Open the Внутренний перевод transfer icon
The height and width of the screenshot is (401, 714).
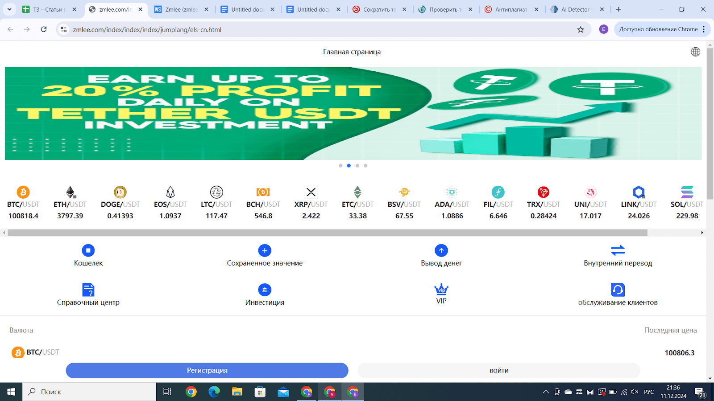(618, 250)
